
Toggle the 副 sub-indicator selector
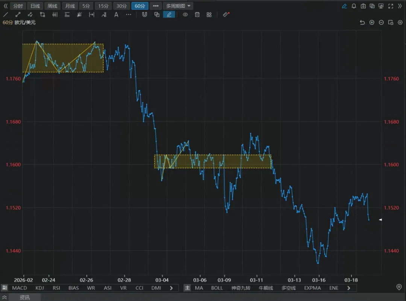click(5, 287)
